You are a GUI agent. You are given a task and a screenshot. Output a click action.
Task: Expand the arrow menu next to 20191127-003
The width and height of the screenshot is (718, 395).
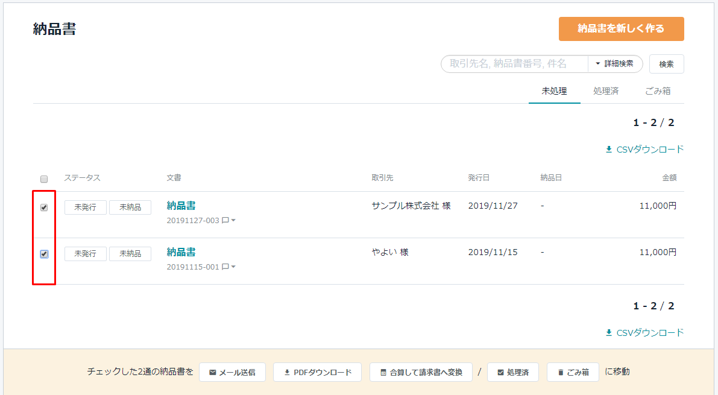[x=233, y=221]
